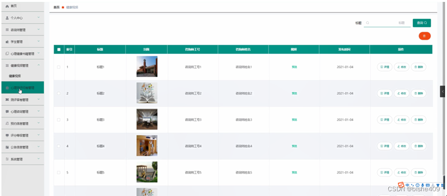
Task: Expand 学生管理 using its chevron arrow
Action: click(x=39, y=41)
